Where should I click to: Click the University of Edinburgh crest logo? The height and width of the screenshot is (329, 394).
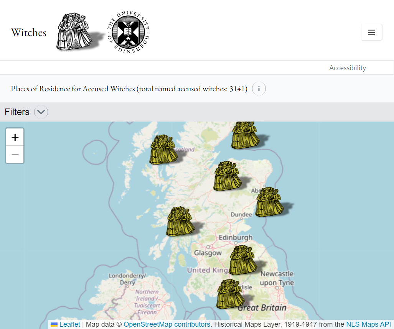(x=129, y=32)
